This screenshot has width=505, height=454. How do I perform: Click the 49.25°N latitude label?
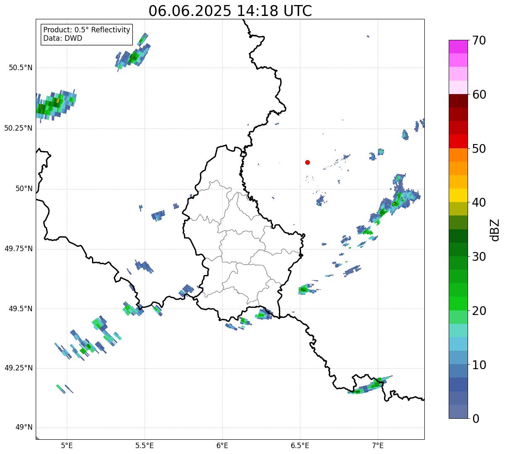click(18, 368)
